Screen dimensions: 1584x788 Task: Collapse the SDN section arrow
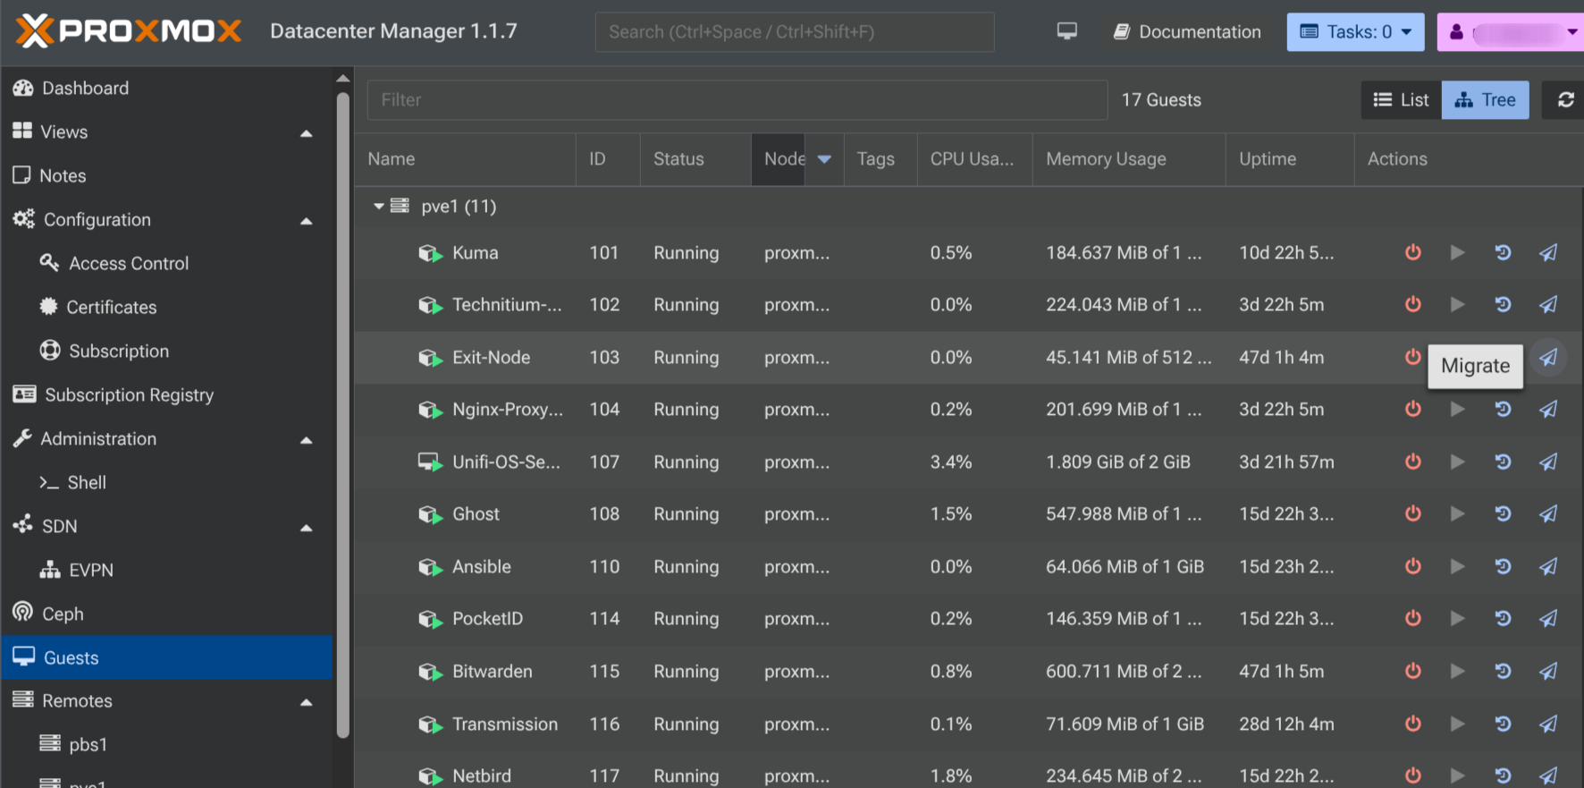point(306,528)
